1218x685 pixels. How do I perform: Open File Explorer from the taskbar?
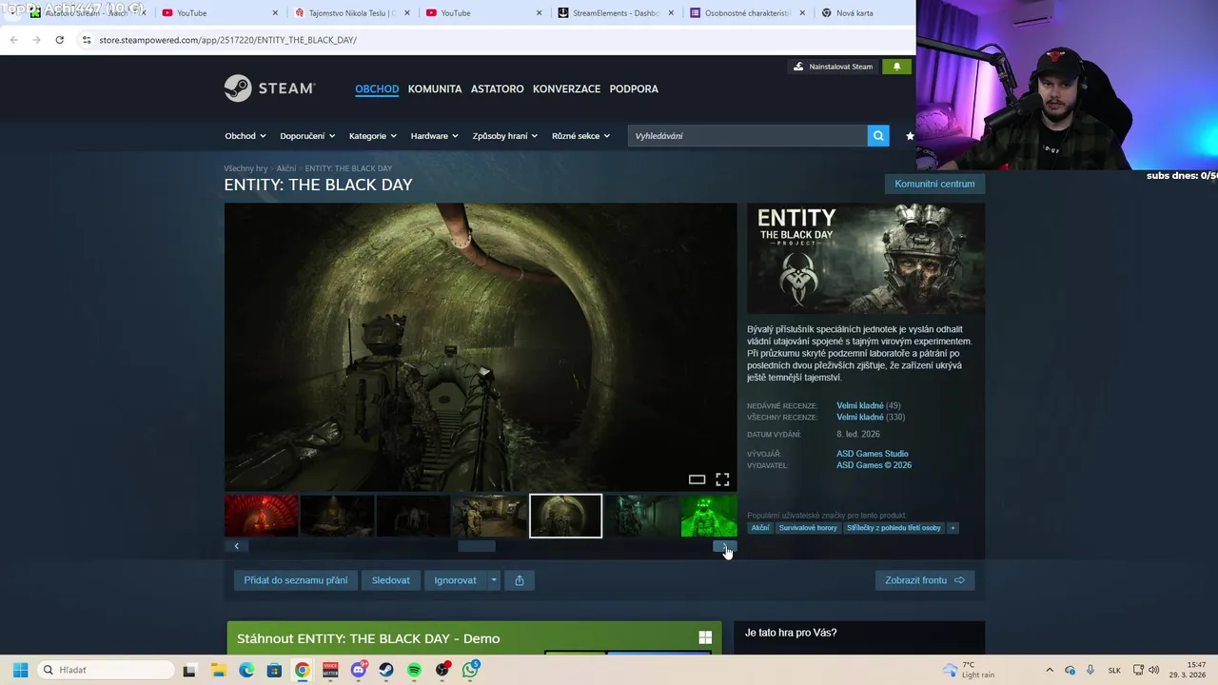[218, 670]
